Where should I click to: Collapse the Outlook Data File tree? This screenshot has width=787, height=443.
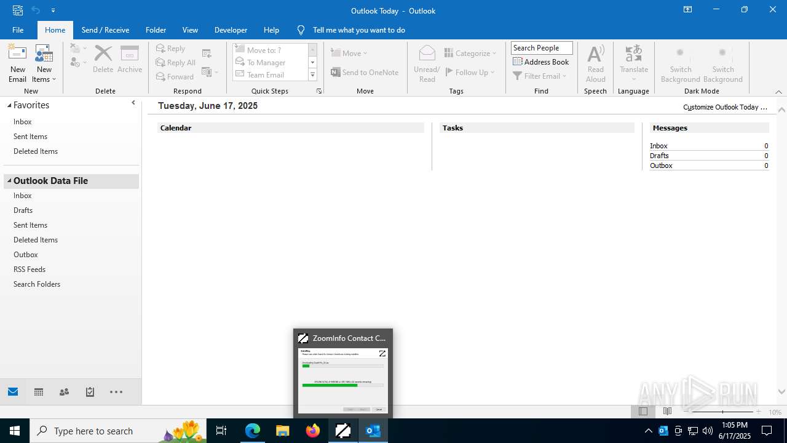(x=9, y=181)
